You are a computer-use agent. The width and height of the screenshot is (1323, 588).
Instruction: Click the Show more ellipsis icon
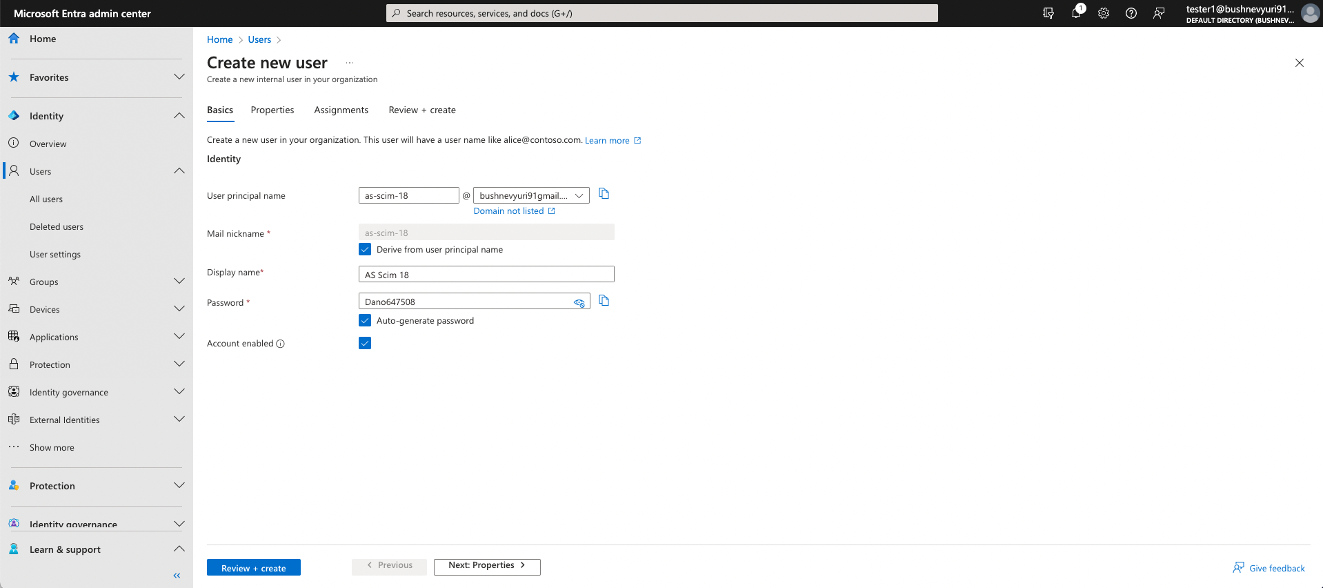click(x=14, y=447)
